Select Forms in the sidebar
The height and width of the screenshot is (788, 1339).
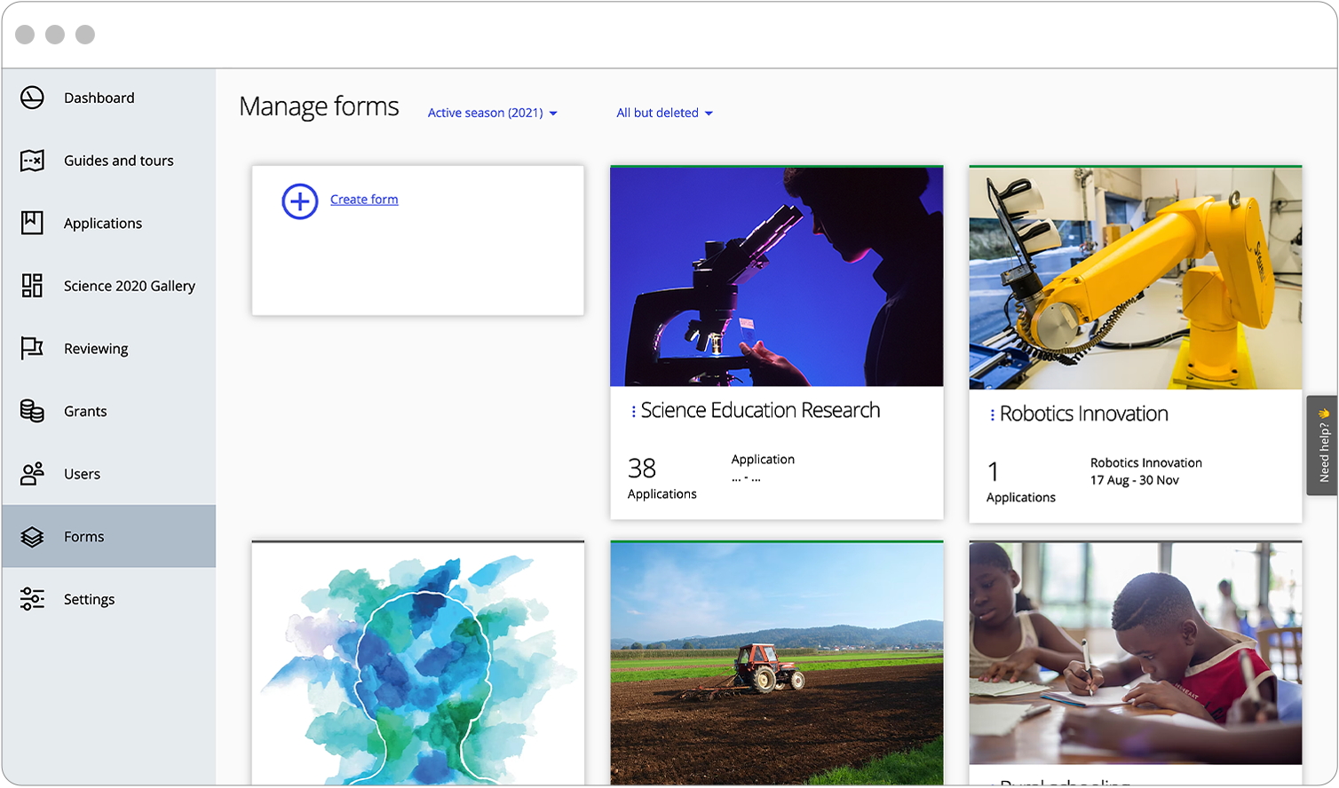point(84,537)
